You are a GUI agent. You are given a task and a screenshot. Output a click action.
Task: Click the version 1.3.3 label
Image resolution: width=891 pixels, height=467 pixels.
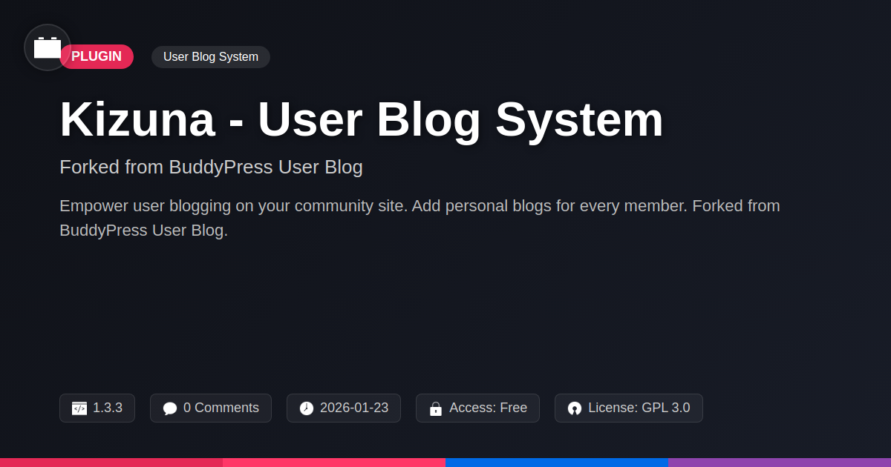(108, 408)
